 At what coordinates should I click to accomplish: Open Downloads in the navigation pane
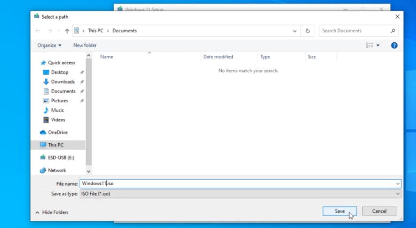[63, 82]
